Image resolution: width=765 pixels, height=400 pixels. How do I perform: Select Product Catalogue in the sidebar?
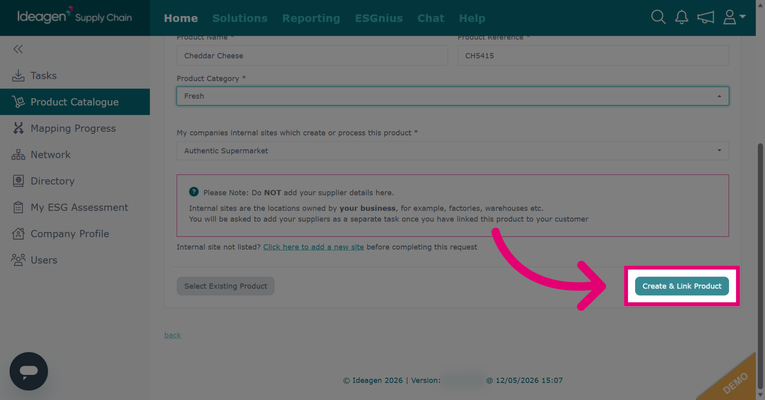coord(75,102)
